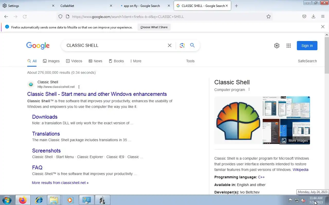Image resolution: width=329 pixels, height=205 pixels.
Task: Open Classic Shell Start menu result title
Action: pos(97,94)
